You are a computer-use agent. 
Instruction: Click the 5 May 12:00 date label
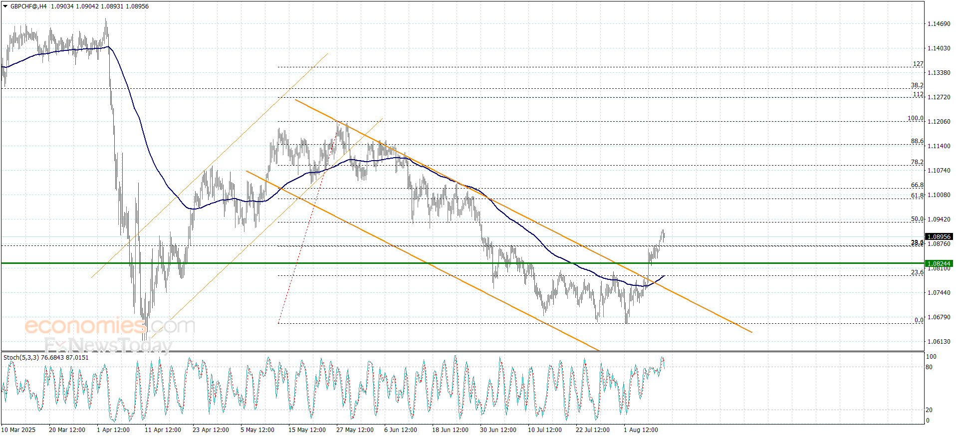[257, 430]
